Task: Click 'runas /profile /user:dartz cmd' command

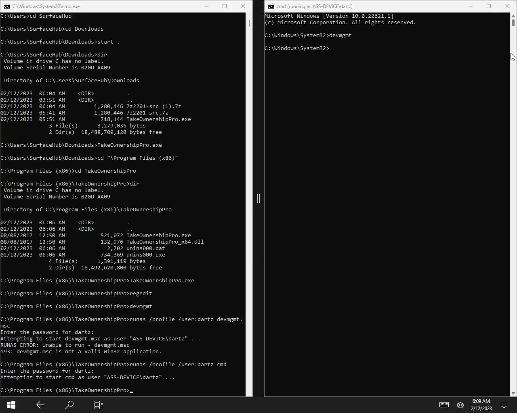Action: [x=178, y=364]
